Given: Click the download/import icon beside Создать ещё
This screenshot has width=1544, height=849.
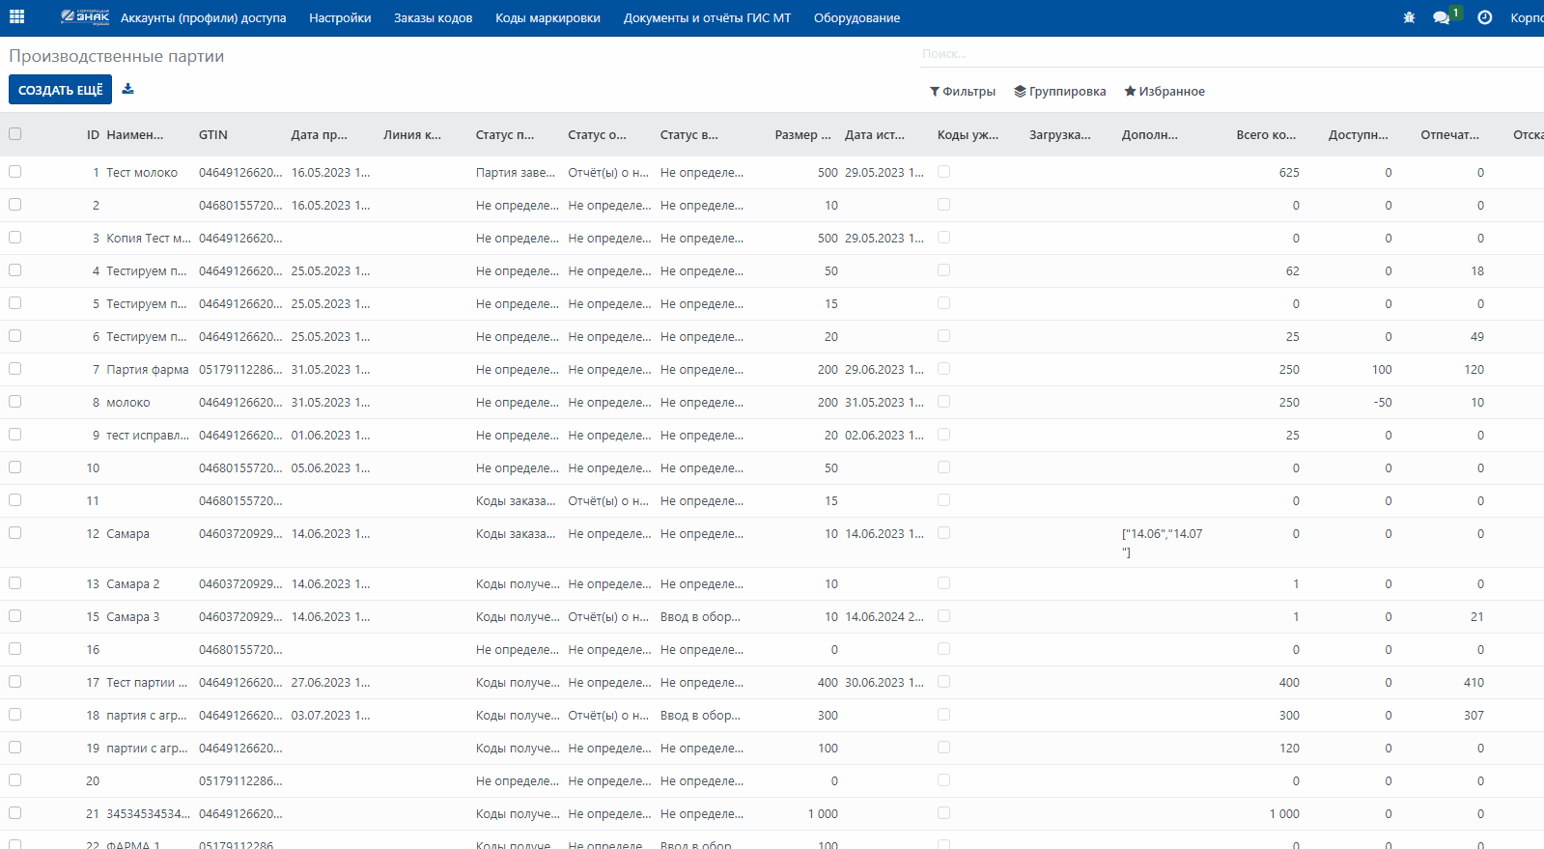Looking at the screenshot, I should (x=127, y=90).
